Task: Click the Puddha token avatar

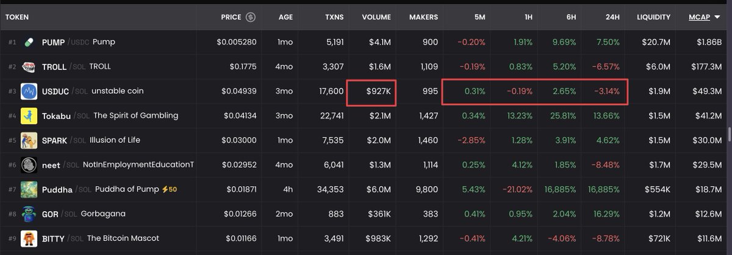Action: 29,189
